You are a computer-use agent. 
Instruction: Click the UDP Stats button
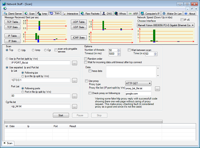tap(79, 27)
